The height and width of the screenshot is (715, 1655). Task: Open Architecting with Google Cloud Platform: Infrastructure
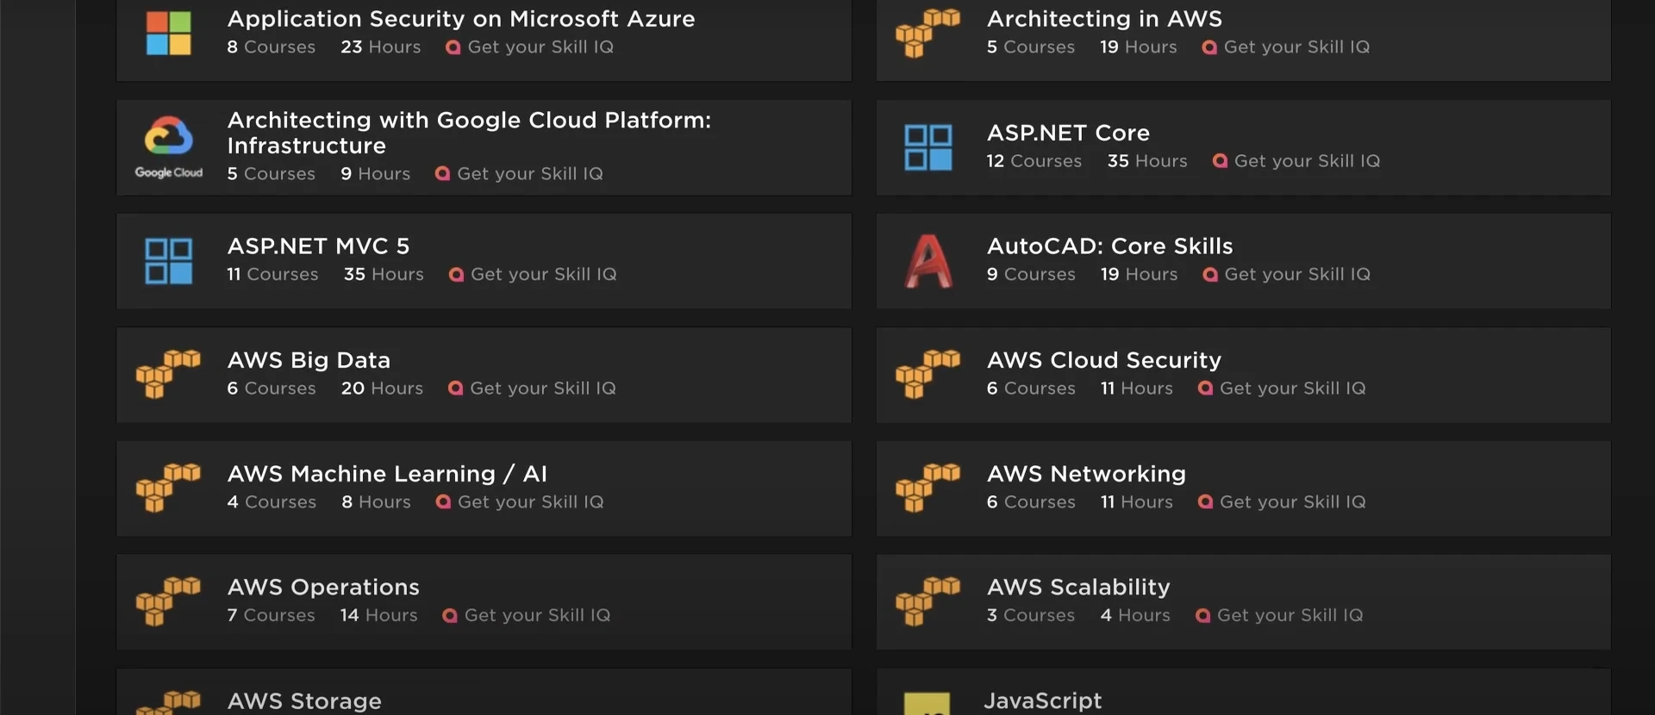[x=469, y=133]
